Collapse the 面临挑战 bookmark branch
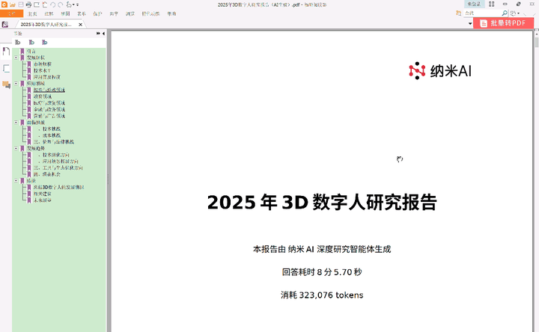 pyautogui.click(x=16, y=122)
